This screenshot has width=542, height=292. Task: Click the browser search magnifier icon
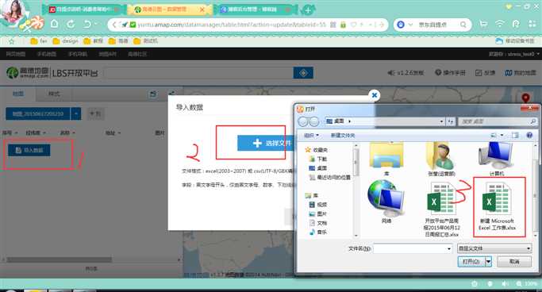[463, 25]
